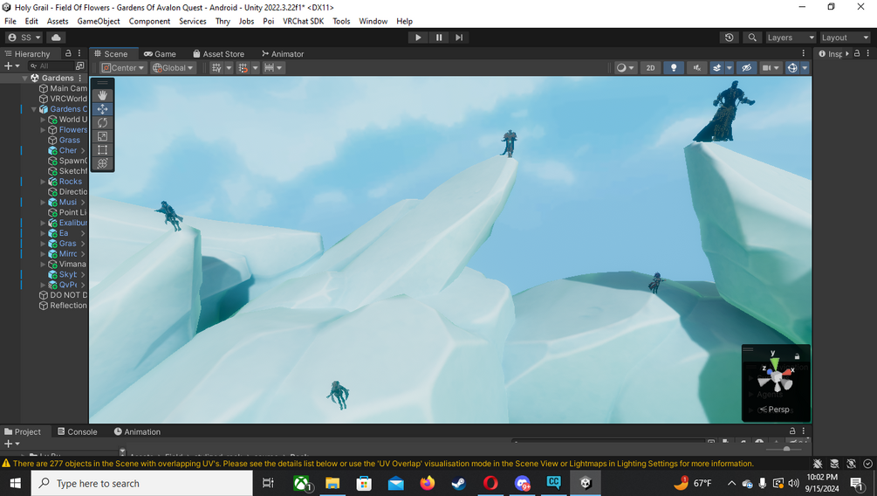Open the Unity icon in Windows taskbar

[x=586, y=483]
